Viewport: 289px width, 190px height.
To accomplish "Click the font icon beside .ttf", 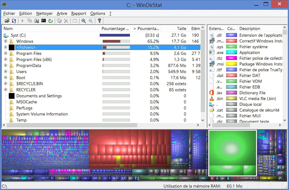I will click(x=212, y=70).
